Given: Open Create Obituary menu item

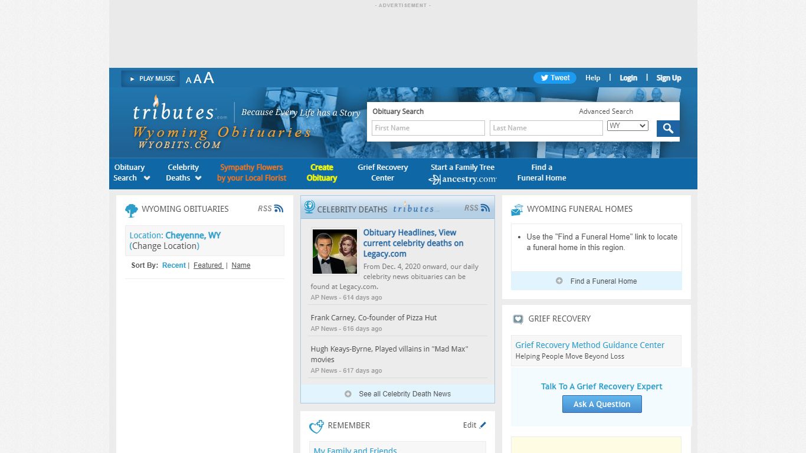Looking at the screenshot, I should click(x=322, y=173).
